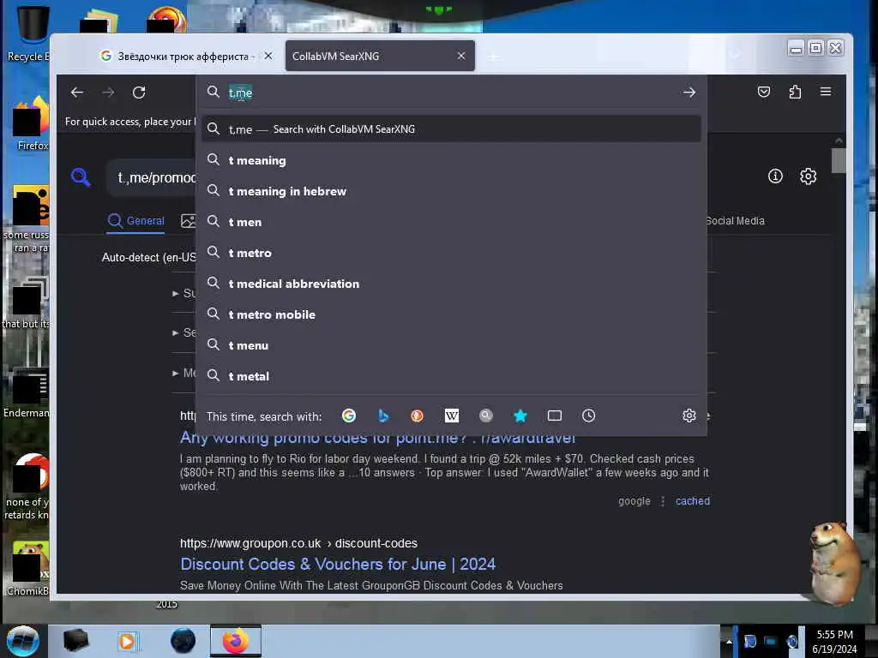Pick the 't medical abbreviation' suggestion

click(x=451, y=284)
